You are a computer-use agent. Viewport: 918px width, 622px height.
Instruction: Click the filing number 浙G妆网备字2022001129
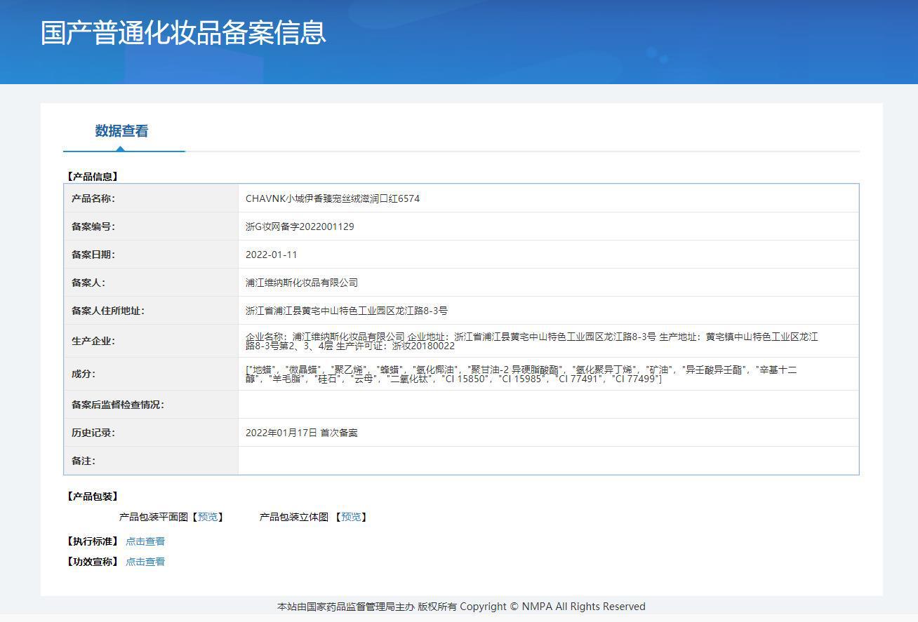300,227
